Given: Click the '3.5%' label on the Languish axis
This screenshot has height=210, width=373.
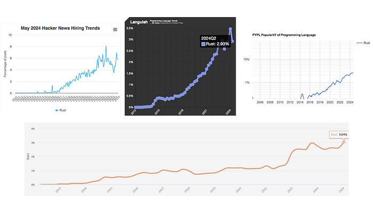Looking at the screenshot, I should (x=130, y=28).
